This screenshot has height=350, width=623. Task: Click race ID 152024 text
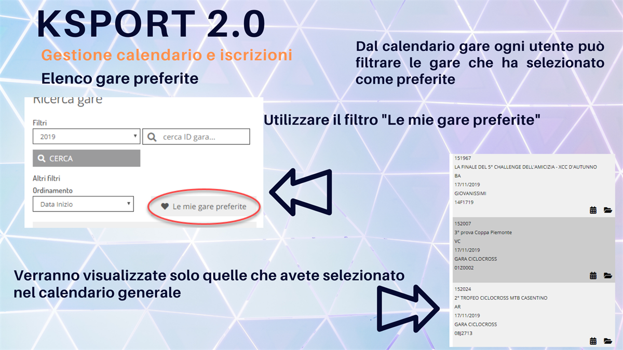(462, 289)
